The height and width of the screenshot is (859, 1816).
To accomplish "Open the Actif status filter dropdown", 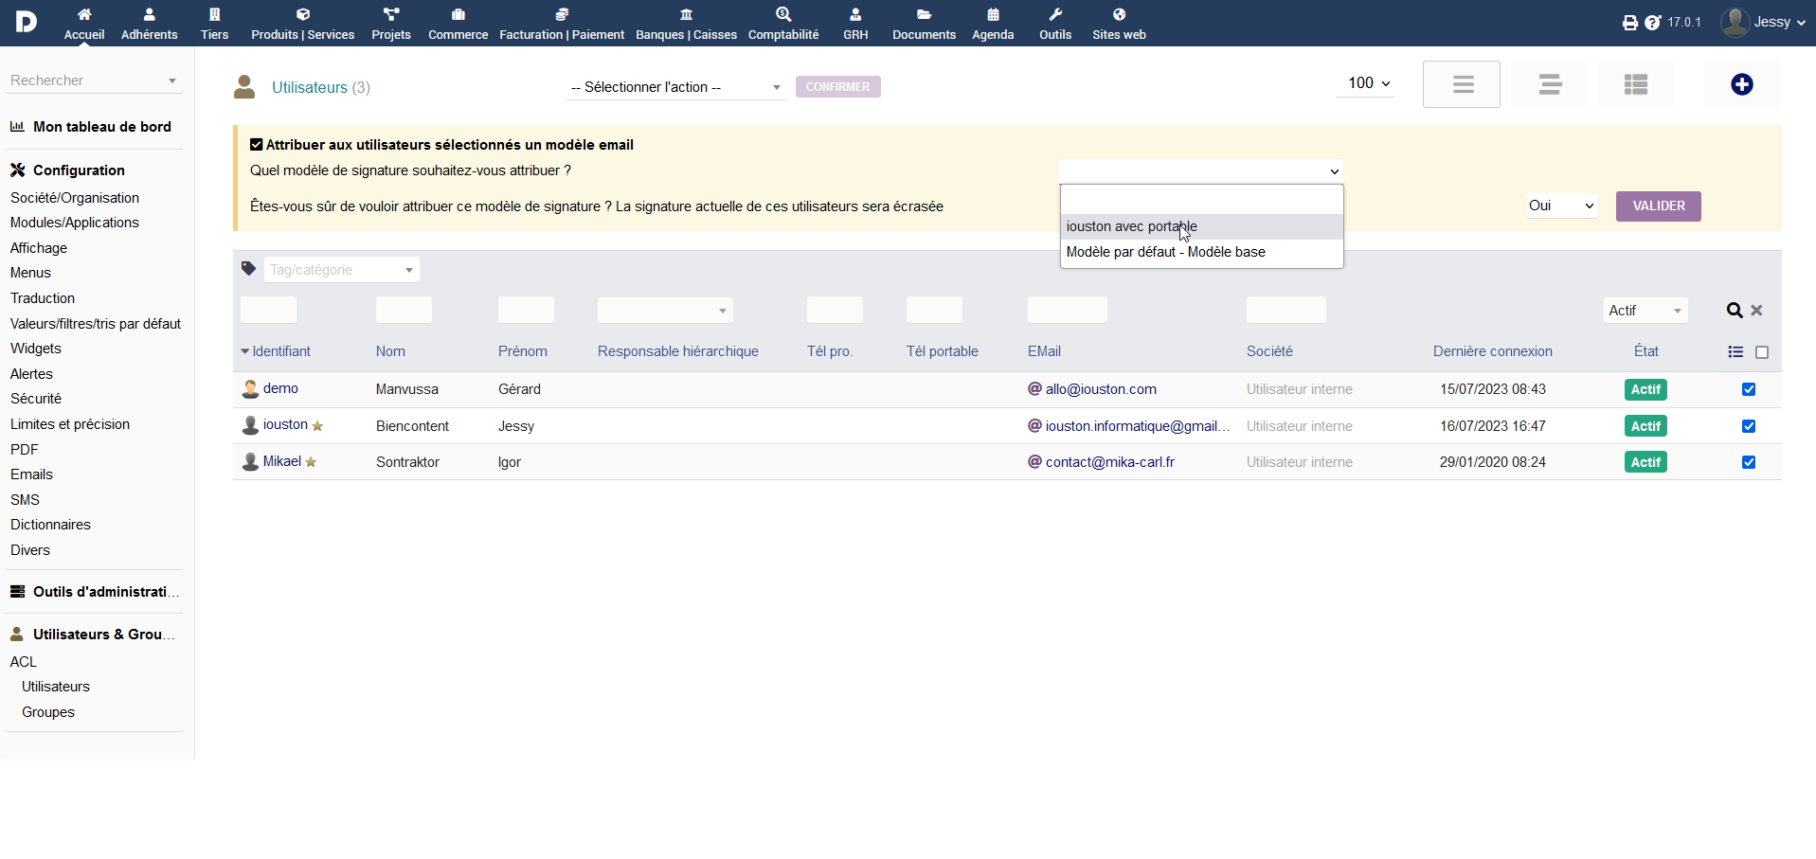I will (1645, 310).
